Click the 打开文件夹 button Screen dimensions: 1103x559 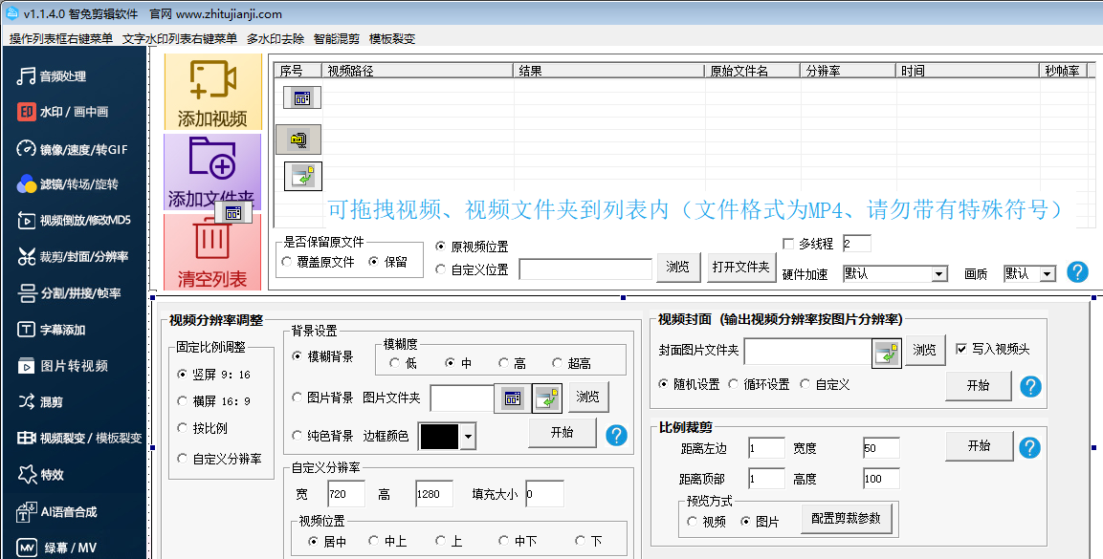point(740,268)
